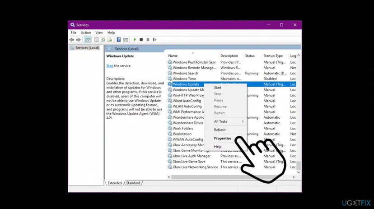Click gear icon beside Workstation service
The height and width of the screenshot is (209, 374).
coord(170,134)
